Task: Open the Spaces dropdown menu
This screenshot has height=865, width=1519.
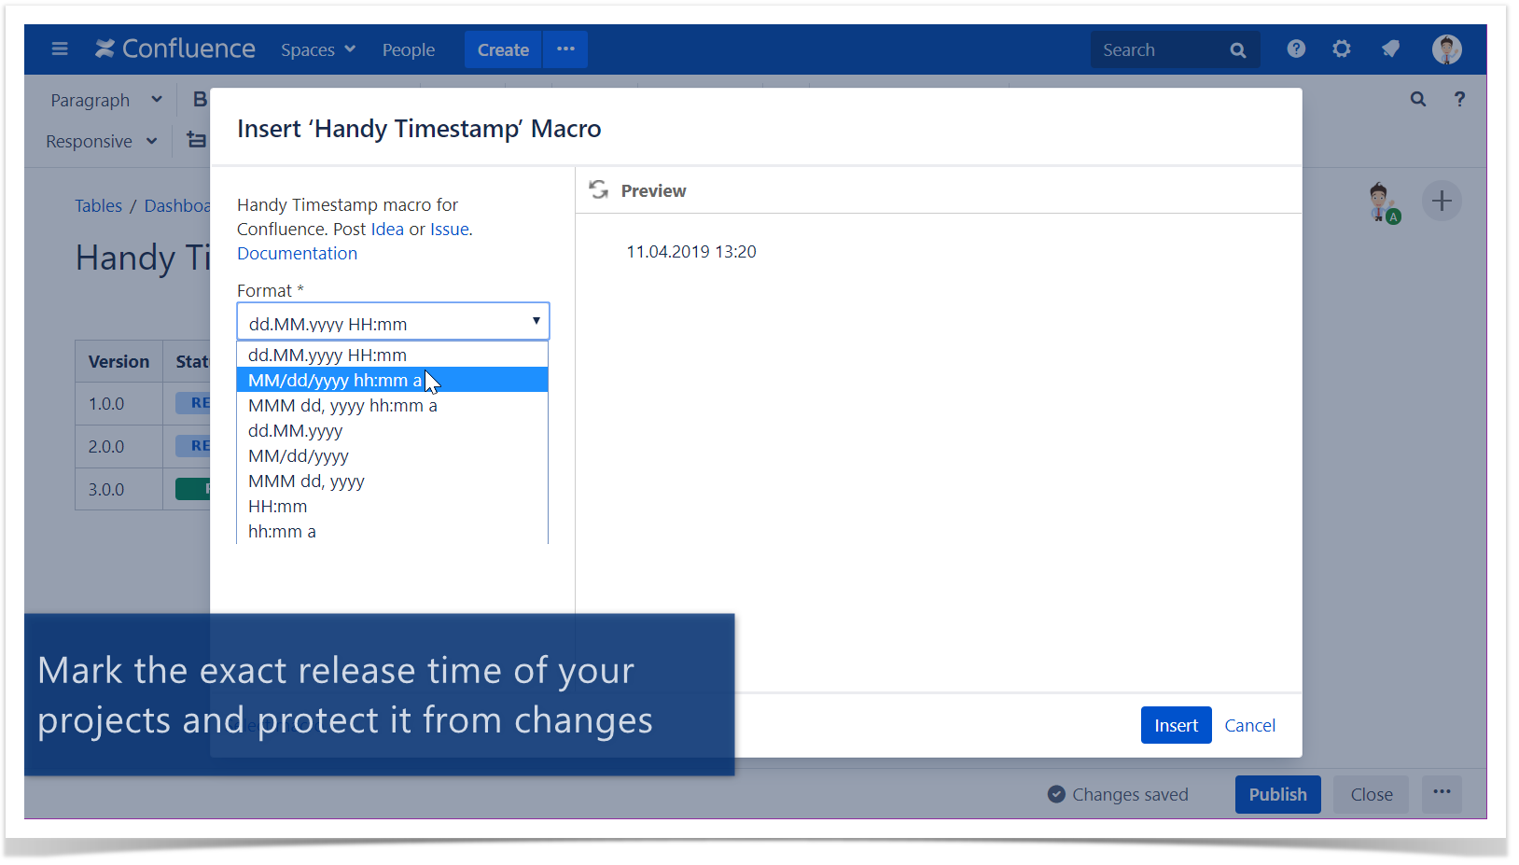Action: 318,49
